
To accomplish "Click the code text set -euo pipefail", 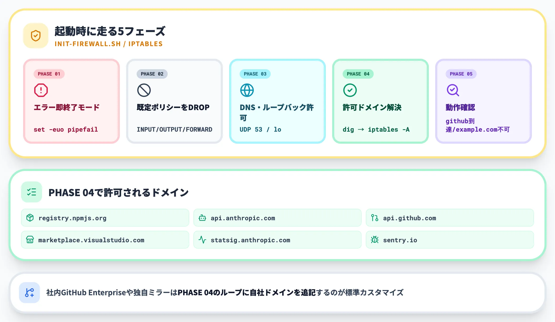I will click(x=66, y=130).
